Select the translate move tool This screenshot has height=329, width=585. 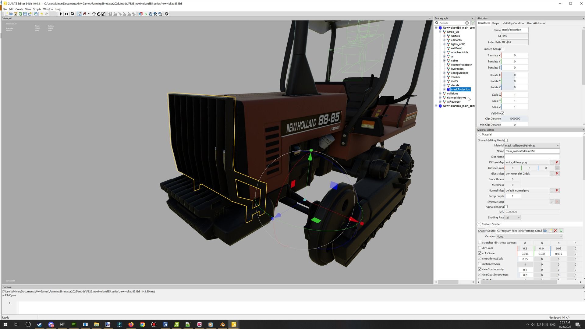click(x=94, y=14)
